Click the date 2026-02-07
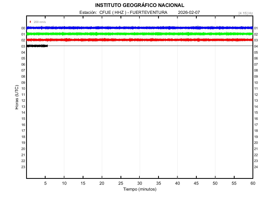Screen dimensions: 273x205 (x=189, y=13)
